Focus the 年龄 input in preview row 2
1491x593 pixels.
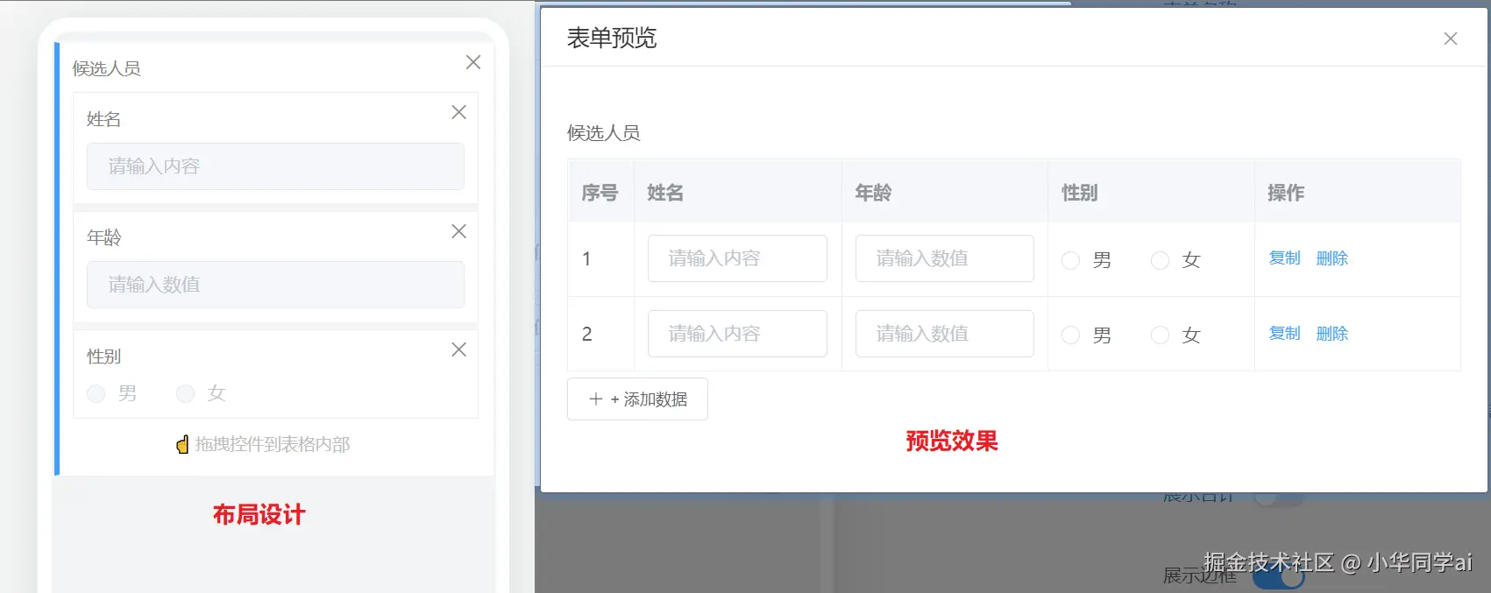pos(945,334)
